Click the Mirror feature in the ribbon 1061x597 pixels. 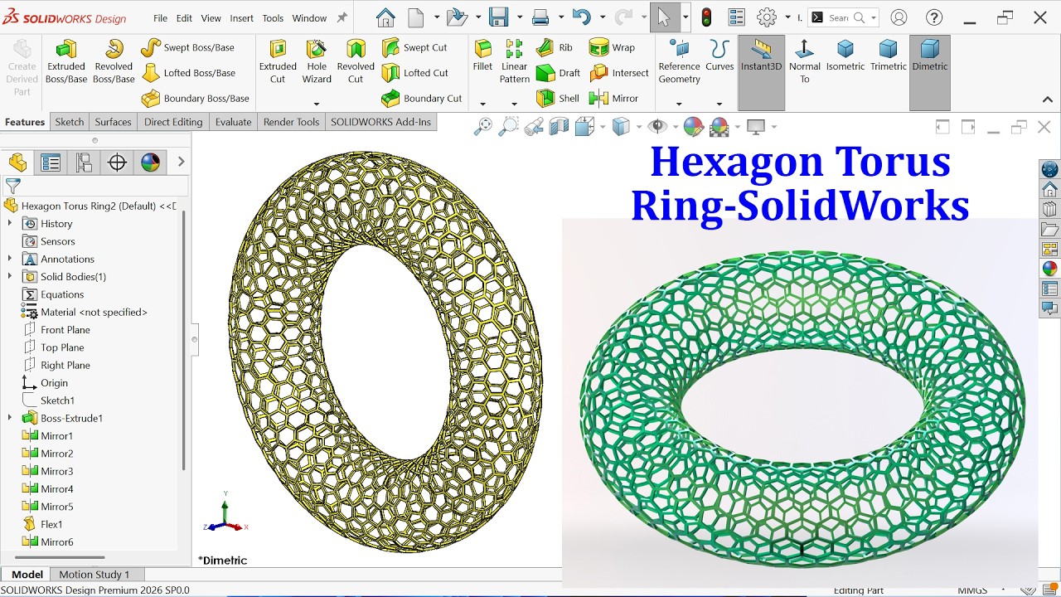tap(613, 98)
